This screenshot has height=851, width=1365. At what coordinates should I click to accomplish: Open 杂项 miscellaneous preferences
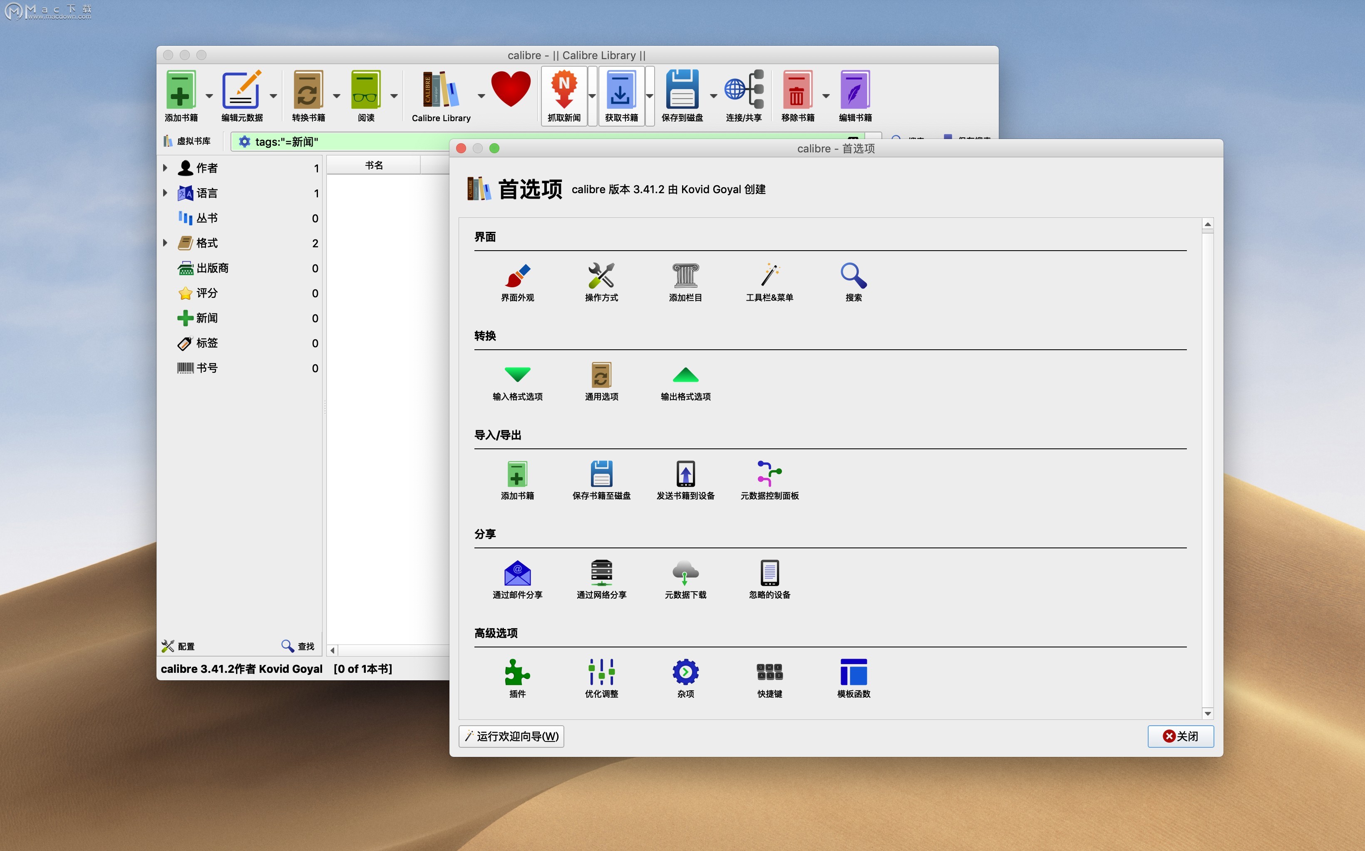[685, 679]
